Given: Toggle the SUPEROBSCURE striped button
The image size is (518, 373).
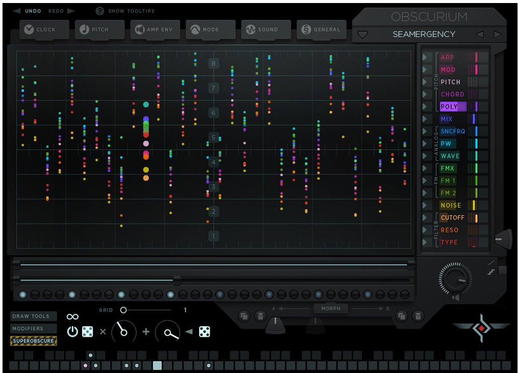Looking at the screenshot, I should click(33, 341).
